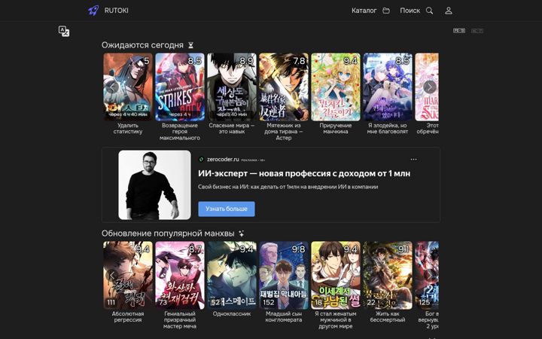The image size is (542, 339).
Task: Click the Узнать больше button
Action: (x=227, y=209)
